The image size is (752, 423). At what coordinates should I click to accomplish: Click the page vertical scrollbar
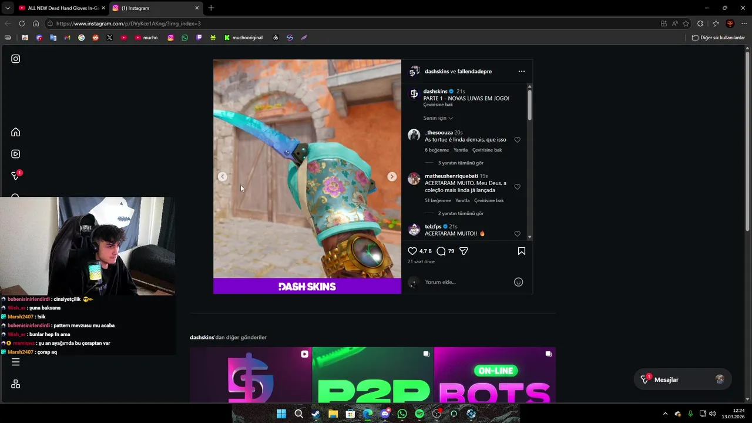pos(748,141)
